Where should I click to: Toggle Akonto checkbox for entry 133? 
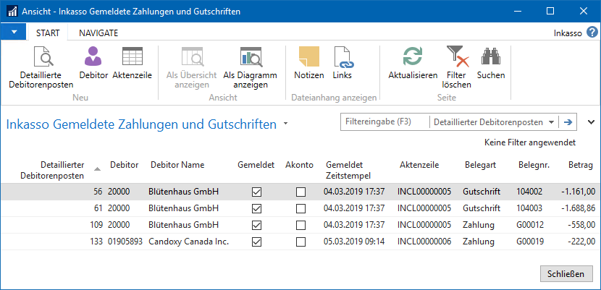pos(301,242)
